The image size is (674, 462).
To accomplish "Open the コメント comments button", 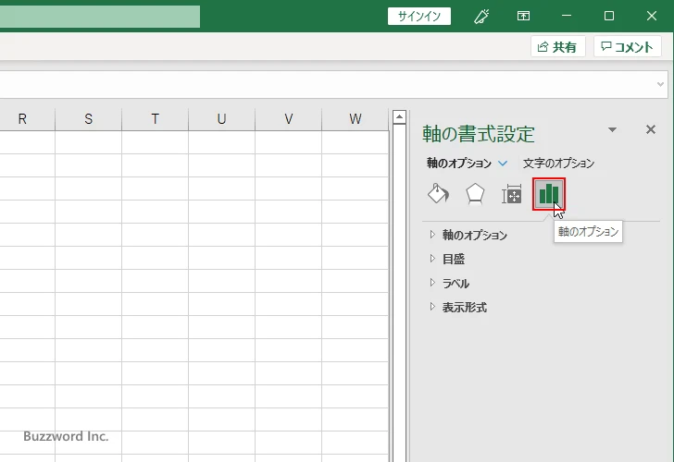I will click(627, 47).
